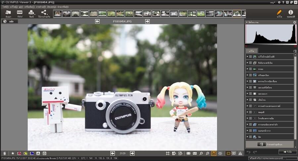
Task: Expand the auto tone correction section
Action: [x=247, y=56]
